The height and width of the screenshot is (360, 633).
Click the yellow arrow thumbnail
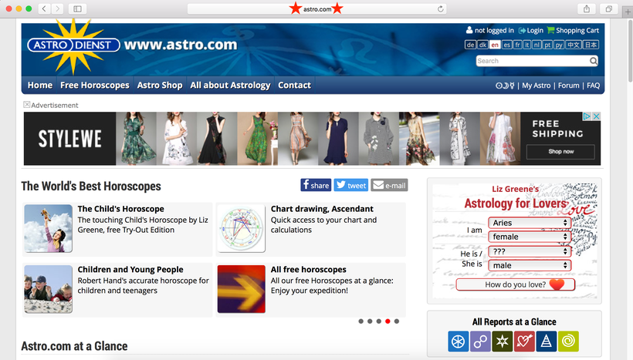tap(242, 289)
